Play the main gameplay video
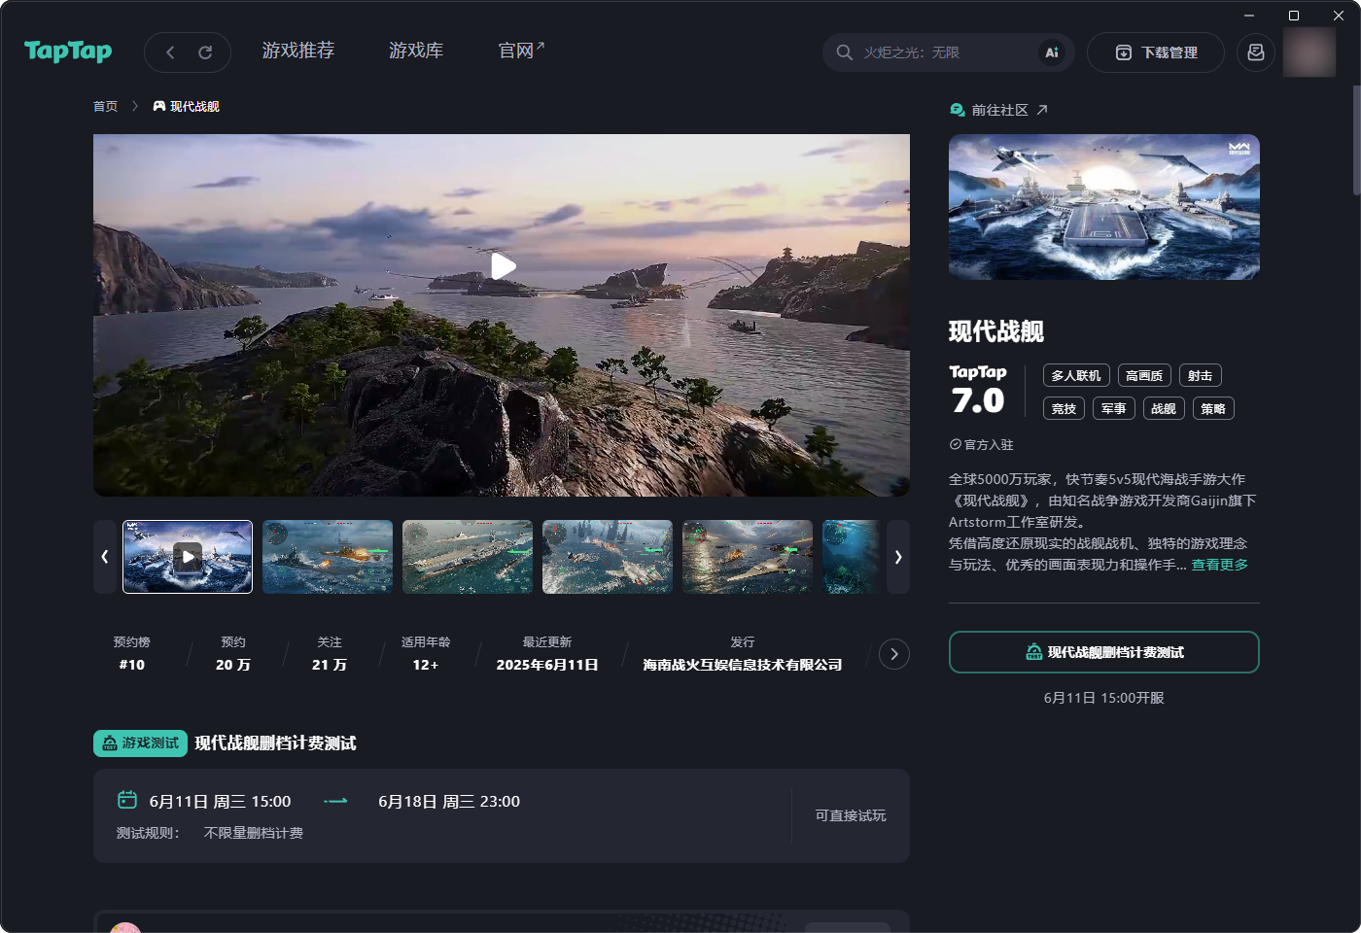Image resolution: width=1361 pixels, height=933 pixels. 502,266
